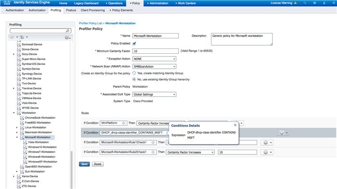The height and width of the screenshot is (189, 337).
Task: Click the Vista-Workstation policy icon
Action: (25, 142)
